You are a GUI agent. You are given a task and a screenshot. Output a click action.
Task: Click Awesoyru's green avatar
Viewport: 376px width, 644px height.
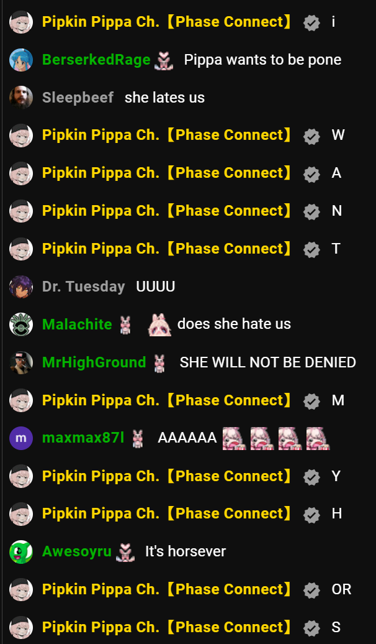pos(21,551)
